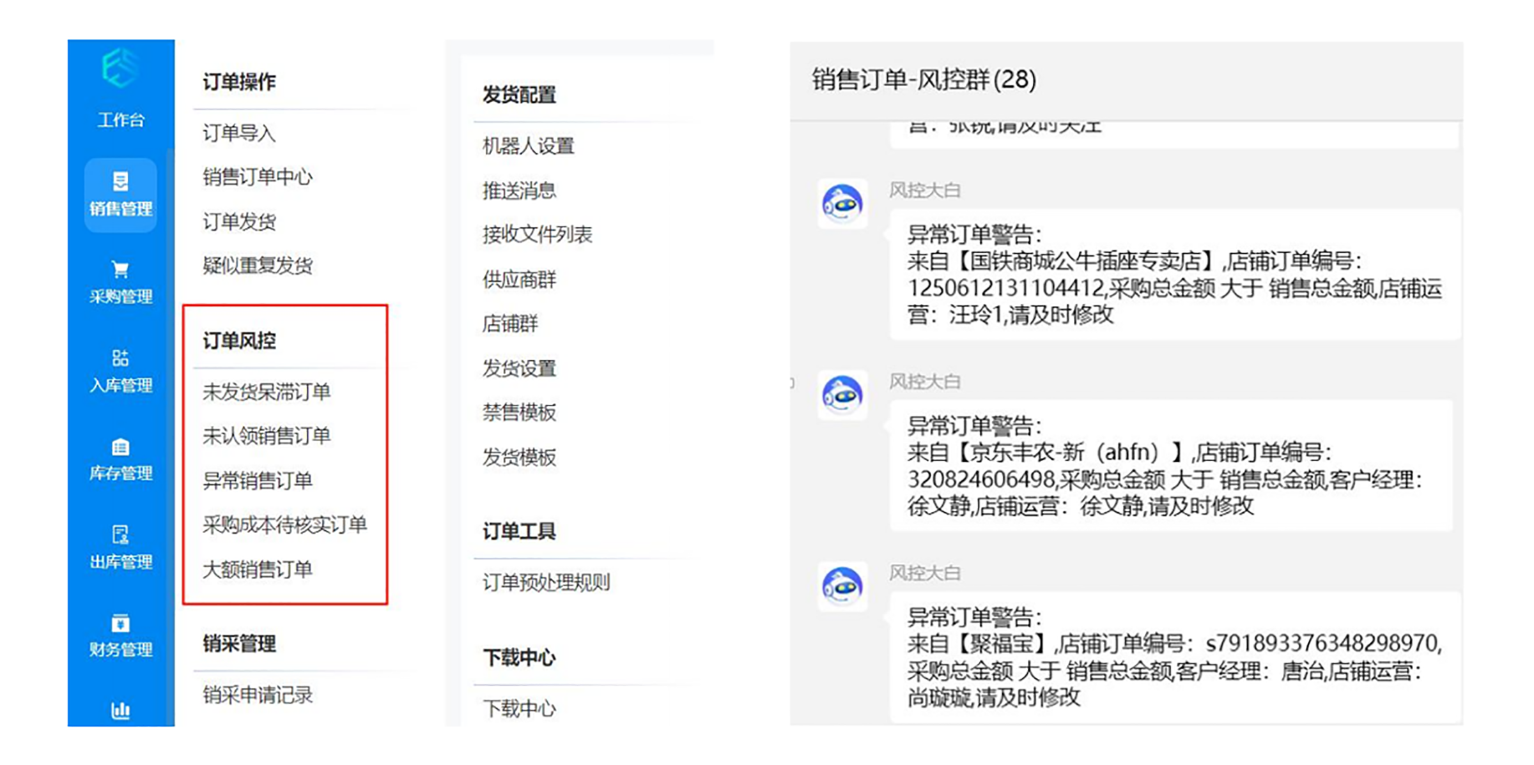The width and height of the screenshot is (1534, 765).
Task: Select 出库管理 sidebar icon
Action: 120,535
